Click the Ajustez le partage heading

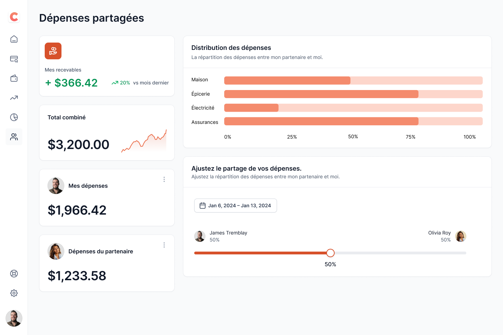pyautogui.click(x=247, y=169)
